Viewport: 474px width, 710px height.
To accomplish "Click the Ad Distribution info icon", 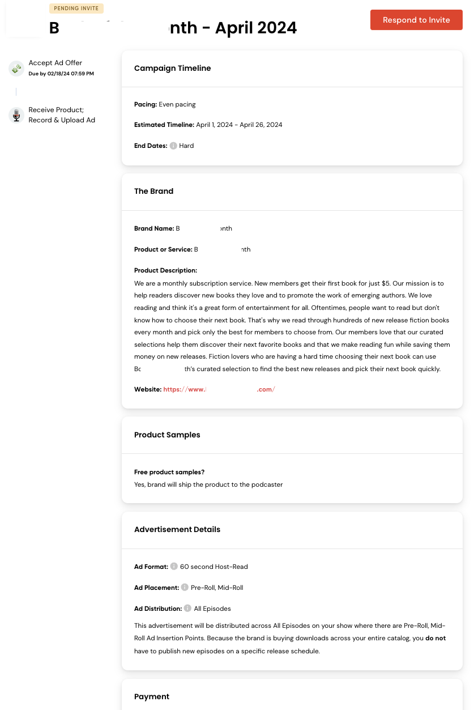I will (187, 609).
